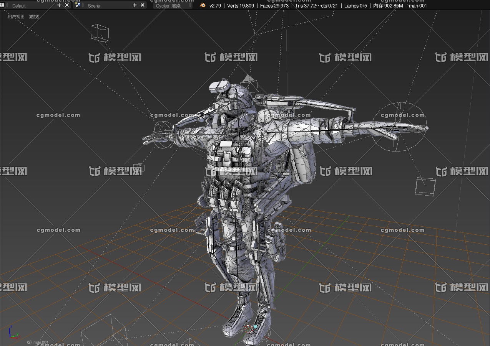Delete the current Scene

(143, 5)
